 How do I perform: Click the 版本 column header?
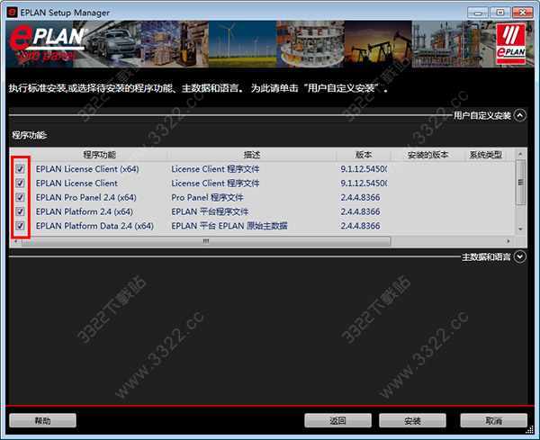tap(364, 155)
